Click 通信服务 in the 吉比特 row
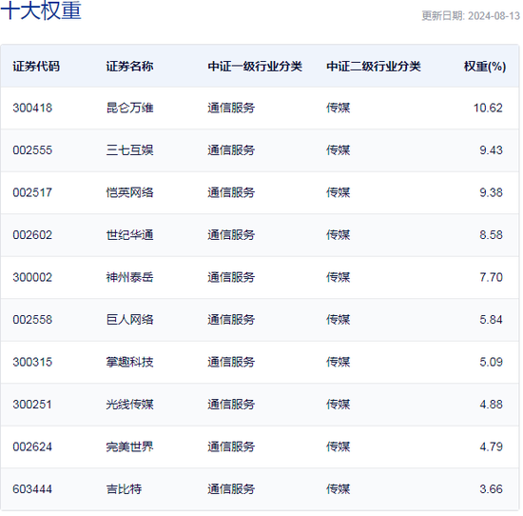Screen dimensions: 523x516 pos(231,489)
